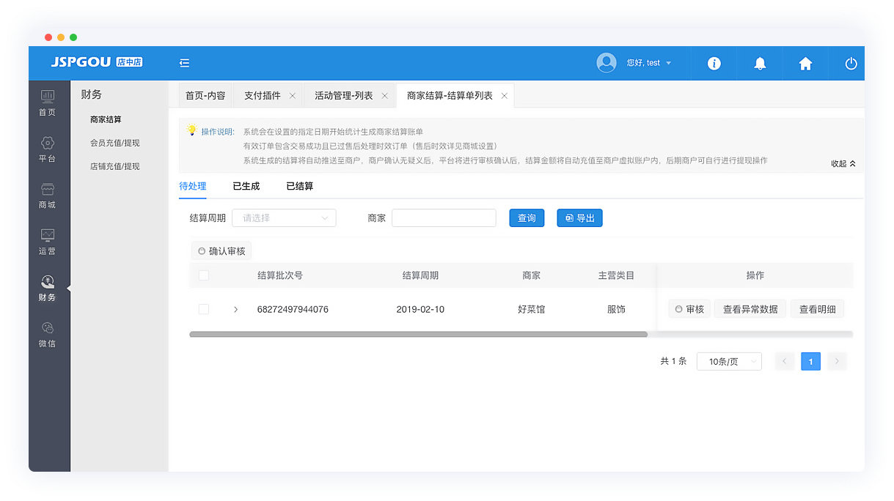894x501 pixels.
Task: Open 平台 section in sidebar
Action: coord(47,149)
